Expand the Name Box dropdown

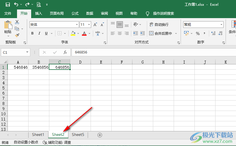click(x=27, y=52)
